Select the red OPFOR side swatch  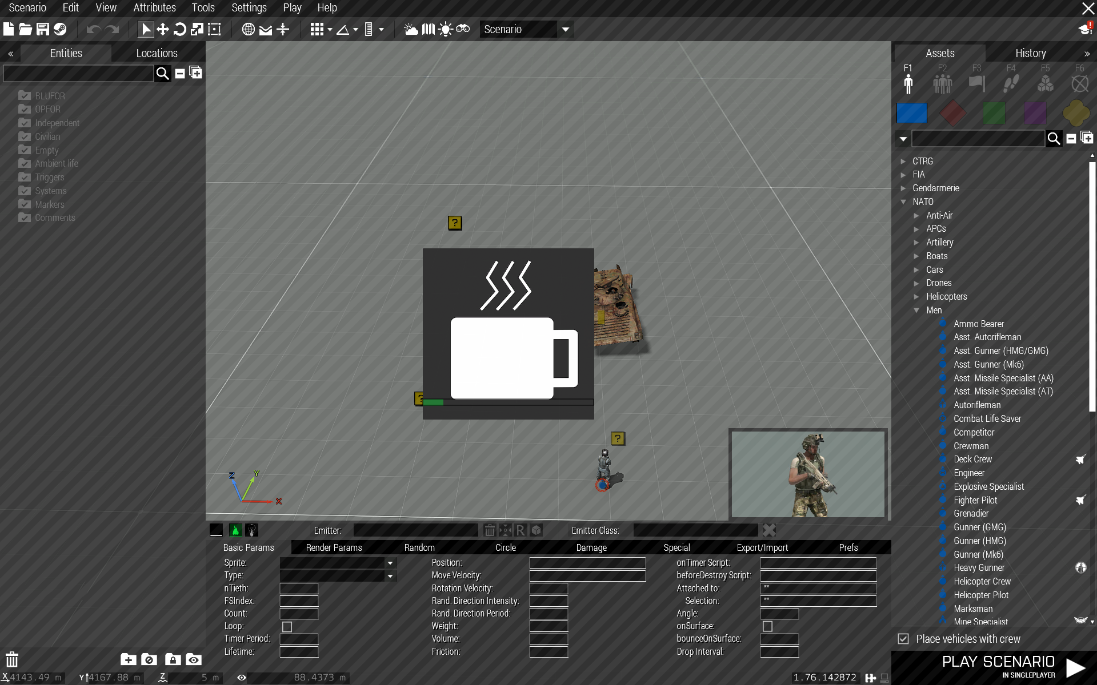tap(953, 113)
